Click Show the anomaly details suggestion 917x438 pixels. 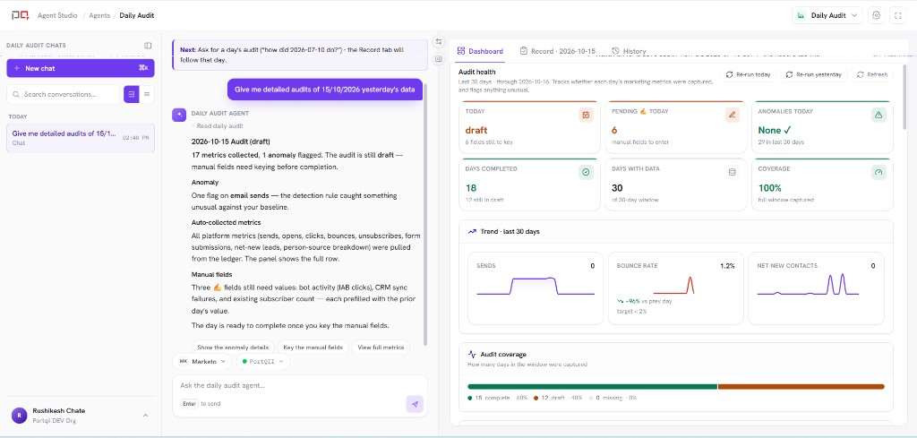[x=233, y=348]
